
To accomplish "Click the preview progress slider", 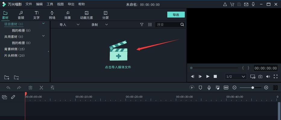I will pyautogui.click(x=214, y=68).
